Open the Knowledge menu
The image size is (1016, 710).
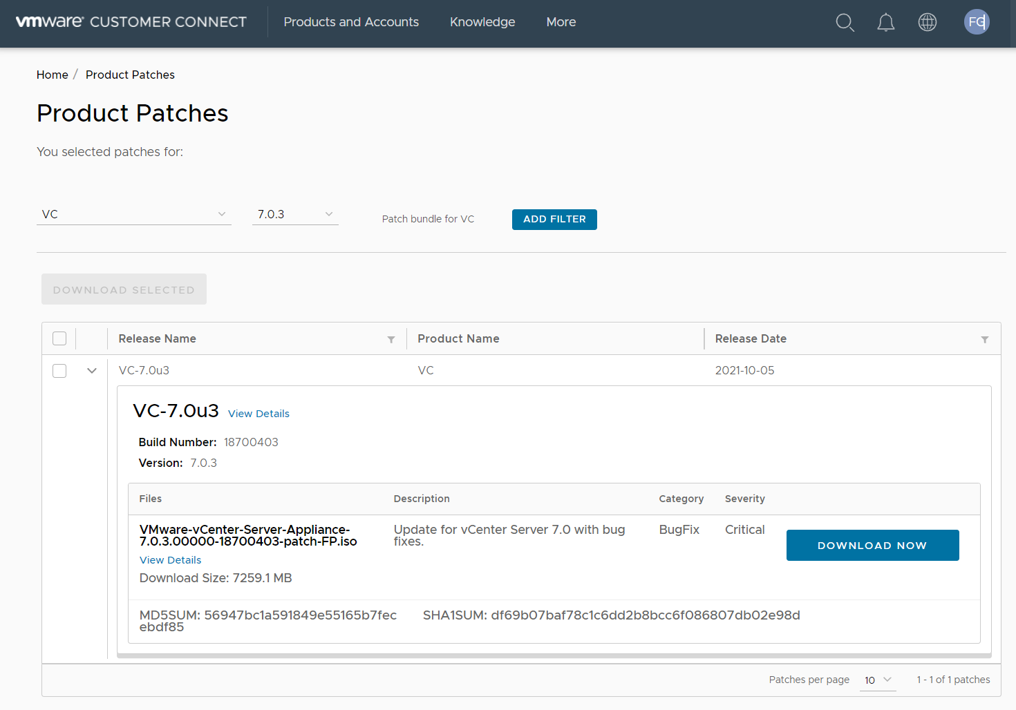point(482,22)
